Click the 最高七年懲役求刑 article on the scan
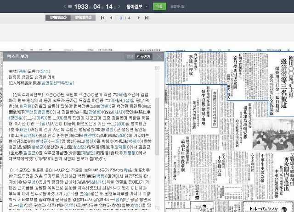The height and width of the screenshot is (212, 294). [x=183, y=155]
